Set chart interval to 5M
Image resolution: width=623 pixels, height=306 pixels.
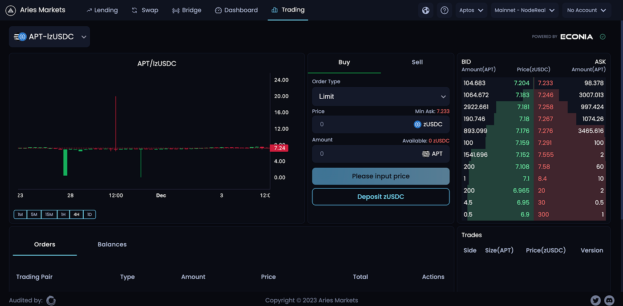coord(34,214)
